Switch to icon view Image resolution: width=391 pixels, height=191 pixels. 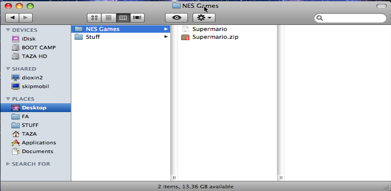[94, 18]
